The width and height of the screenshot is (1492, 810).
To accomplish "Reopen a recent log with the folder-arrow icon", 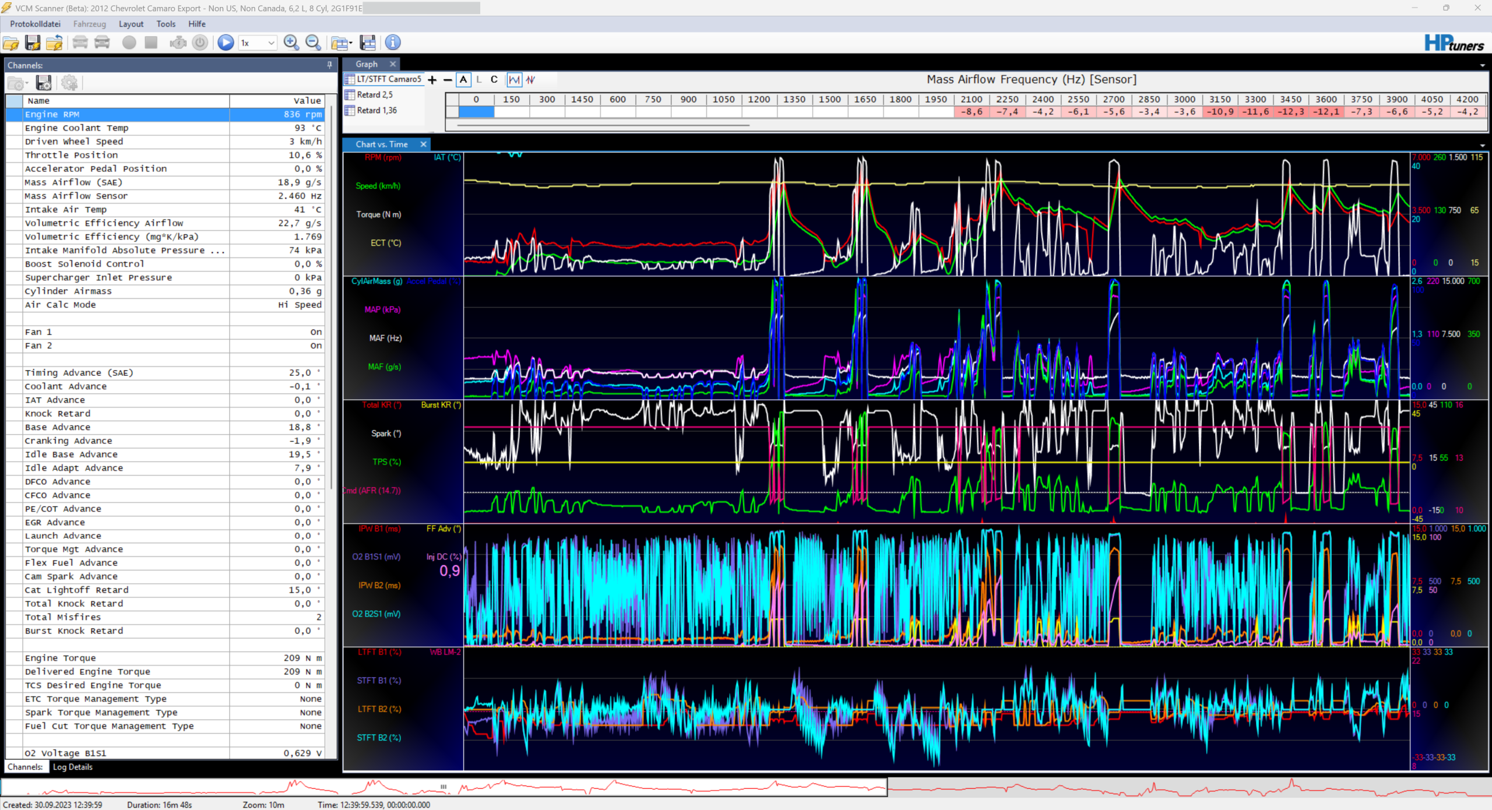I will (54, 43).
